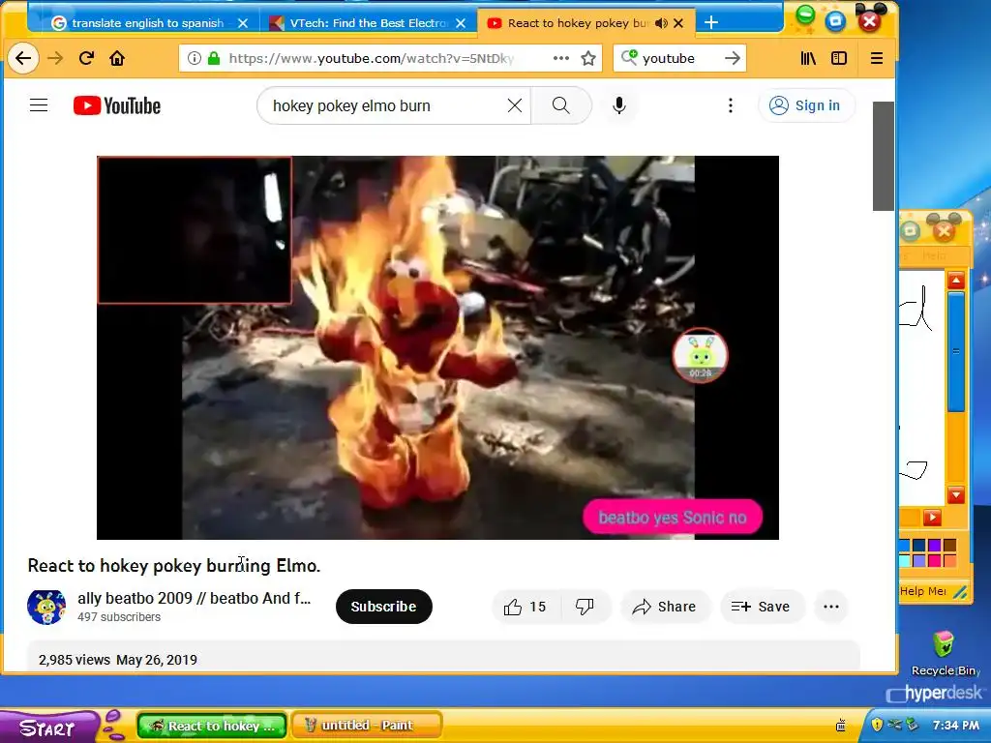Click the browser forward arrow
This screenshot has height=743, width=991.
pyautogui.click(x=55, y=58)
